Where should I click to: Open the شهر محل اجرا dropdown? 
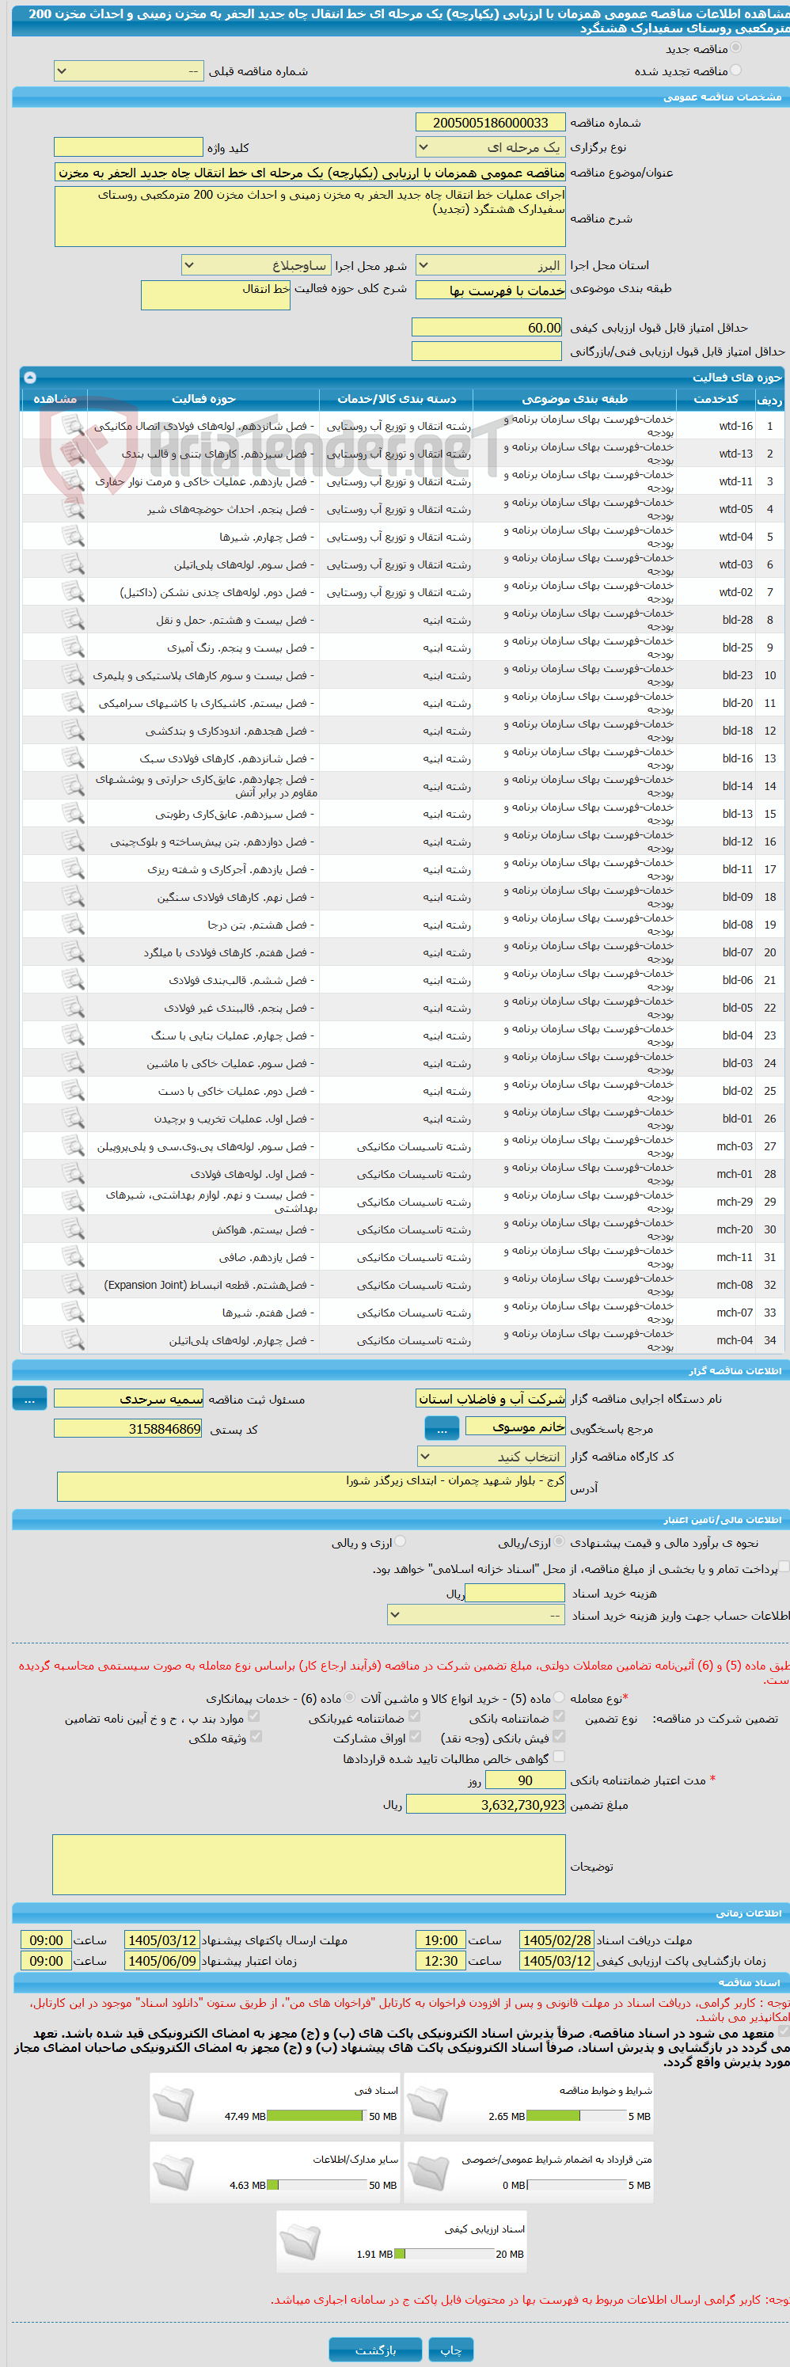coord(256,265)
